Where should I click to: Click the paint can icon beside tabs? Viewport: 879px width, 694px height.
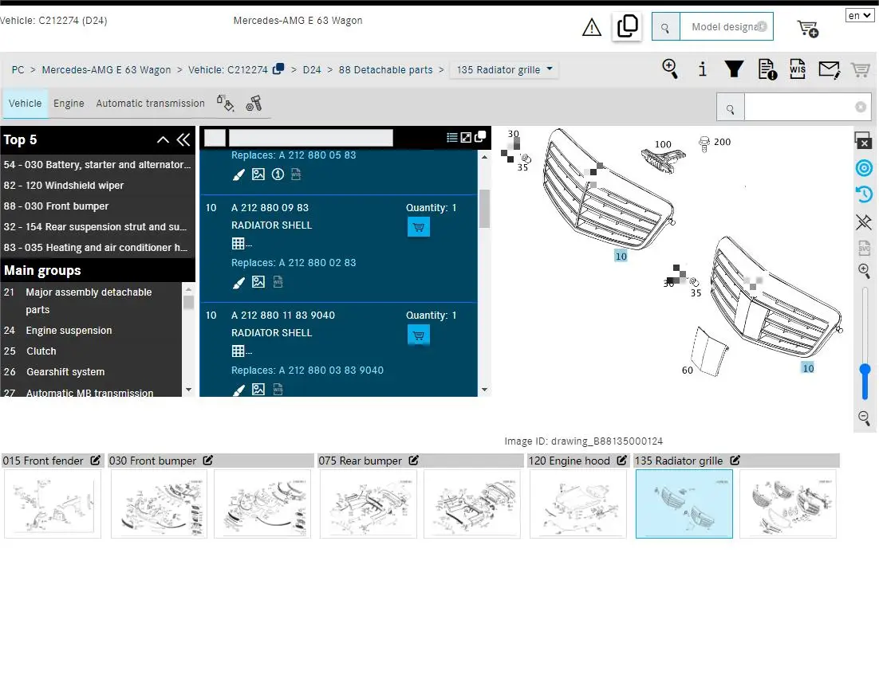click(x=226, y=103)
